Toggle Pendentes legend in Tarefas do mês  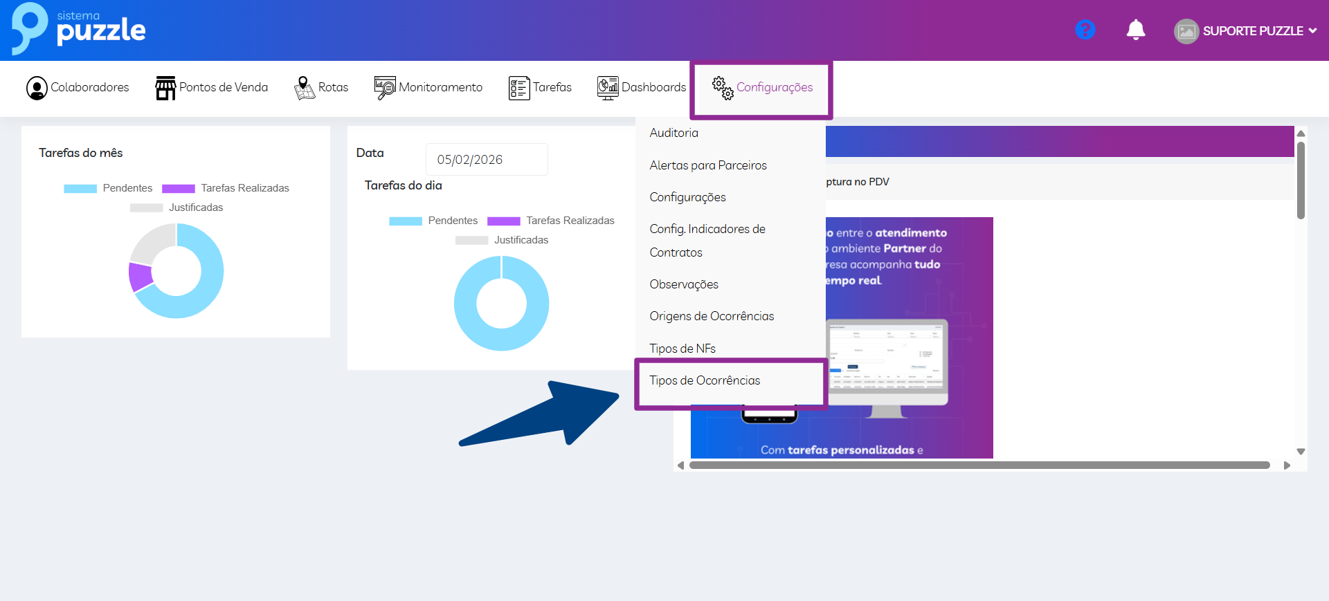click(x=108, y=188)
